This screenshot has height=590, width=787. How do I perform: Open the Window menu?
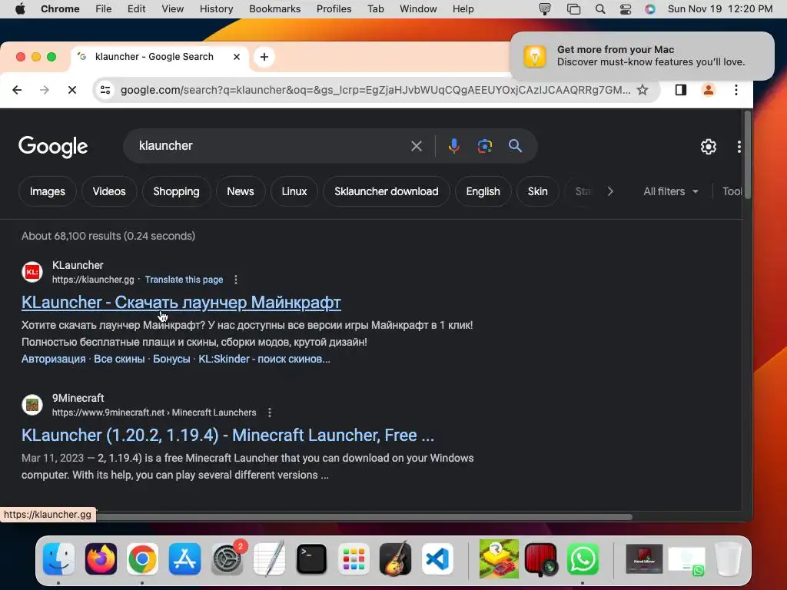click(418, 8)
